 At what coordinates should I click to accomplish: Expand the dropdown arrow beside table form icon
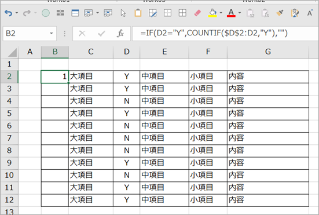[97, 13]
